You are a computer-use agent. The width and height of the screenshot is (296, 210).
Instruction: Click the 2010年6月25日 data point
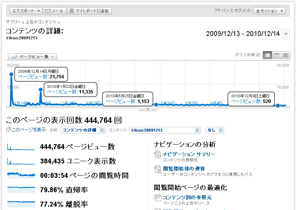pos(156,104)
